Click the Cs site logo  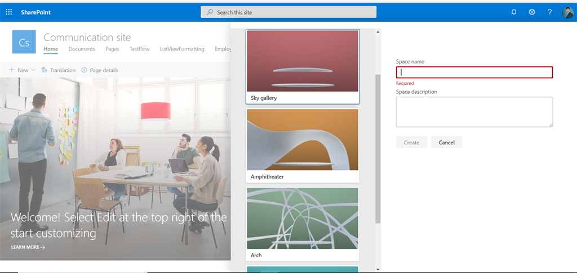coord(24,42)
